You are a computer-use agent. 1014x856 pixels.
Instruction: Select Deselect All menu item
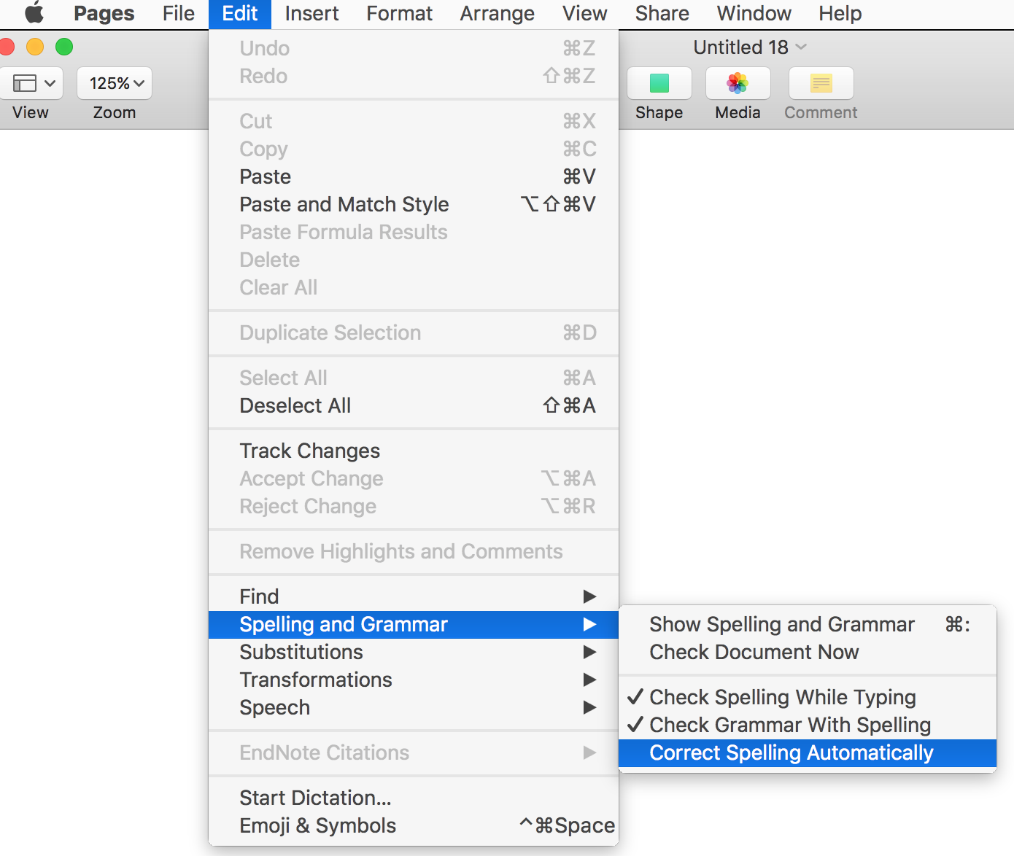click(x=414, y=405)
